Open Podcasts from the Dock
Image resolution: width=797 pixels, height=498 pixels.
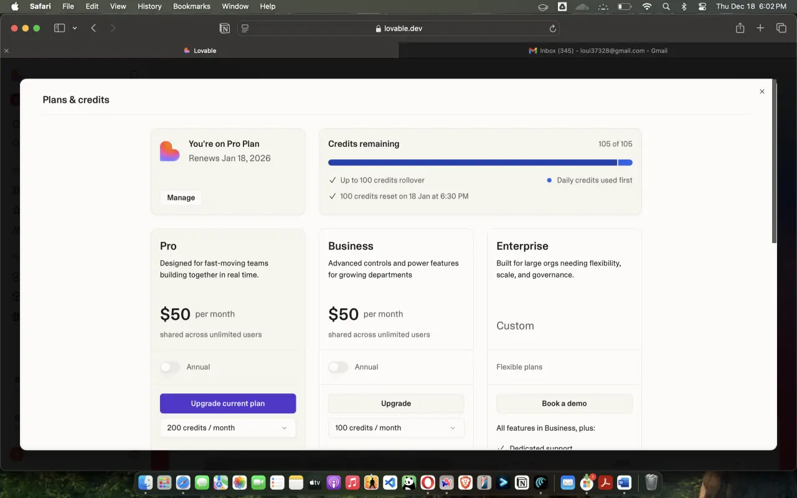[x=334, y=482]
